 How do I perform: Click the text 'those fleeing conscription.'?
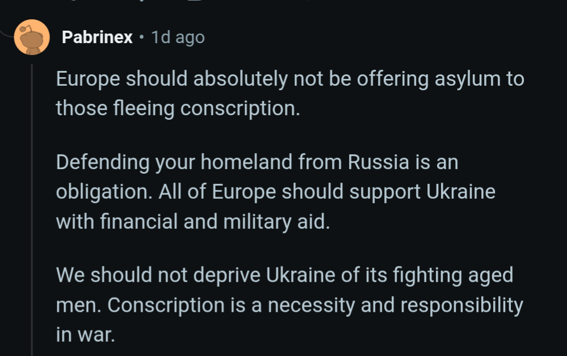(178, 108)
